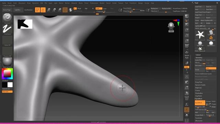Open the Document menu

pos(22,3)
